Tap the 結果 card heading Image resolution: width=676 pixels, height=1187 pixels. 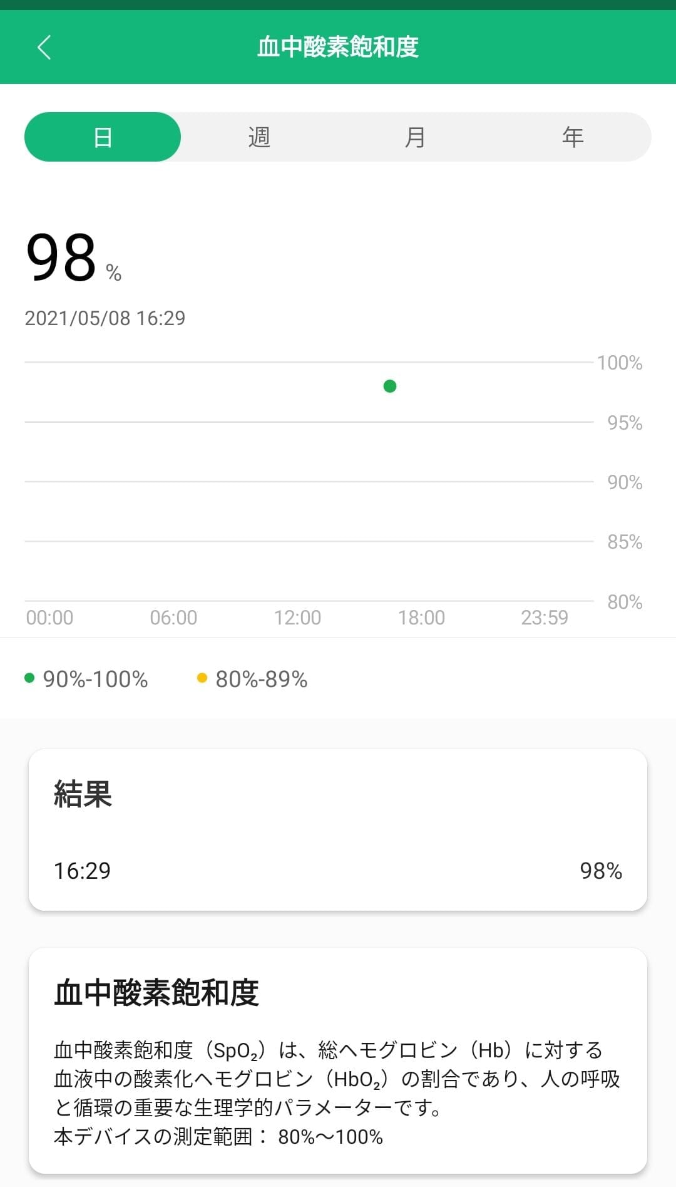[83, 794]
